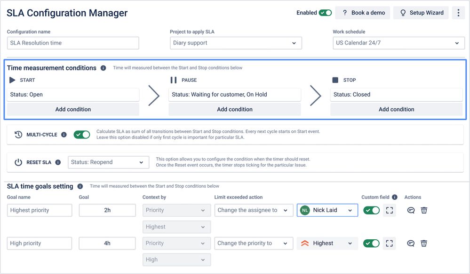Launch the Setup Wizard
The height and width of the screenshot is (274, 470).
pyautogui.click(x=421, y=13)
